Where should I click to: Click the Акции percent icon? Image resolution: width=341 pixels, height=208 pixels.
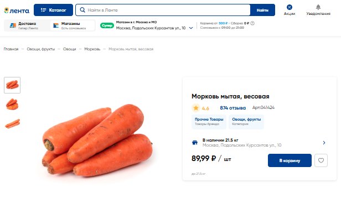[x=289, y=7]
